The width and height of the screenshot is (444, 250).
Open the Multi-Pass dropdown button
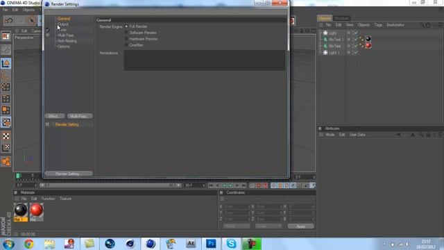pos(80,116)
